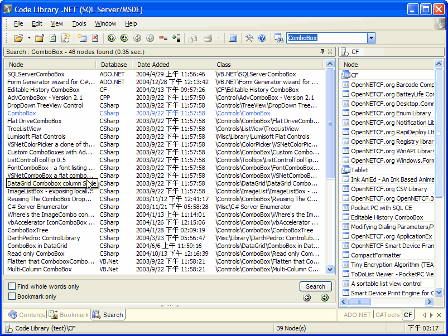Select Pocket PC with SQL CE node
Screen dimensions: 448x336
381,208
